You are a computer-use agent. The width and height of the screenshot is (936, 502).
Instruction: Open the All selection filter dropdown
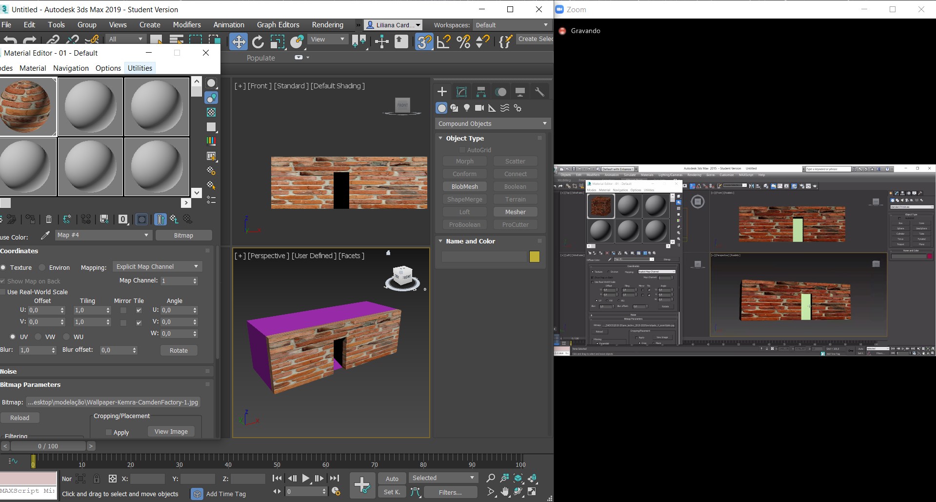click(x=126, y=39)
